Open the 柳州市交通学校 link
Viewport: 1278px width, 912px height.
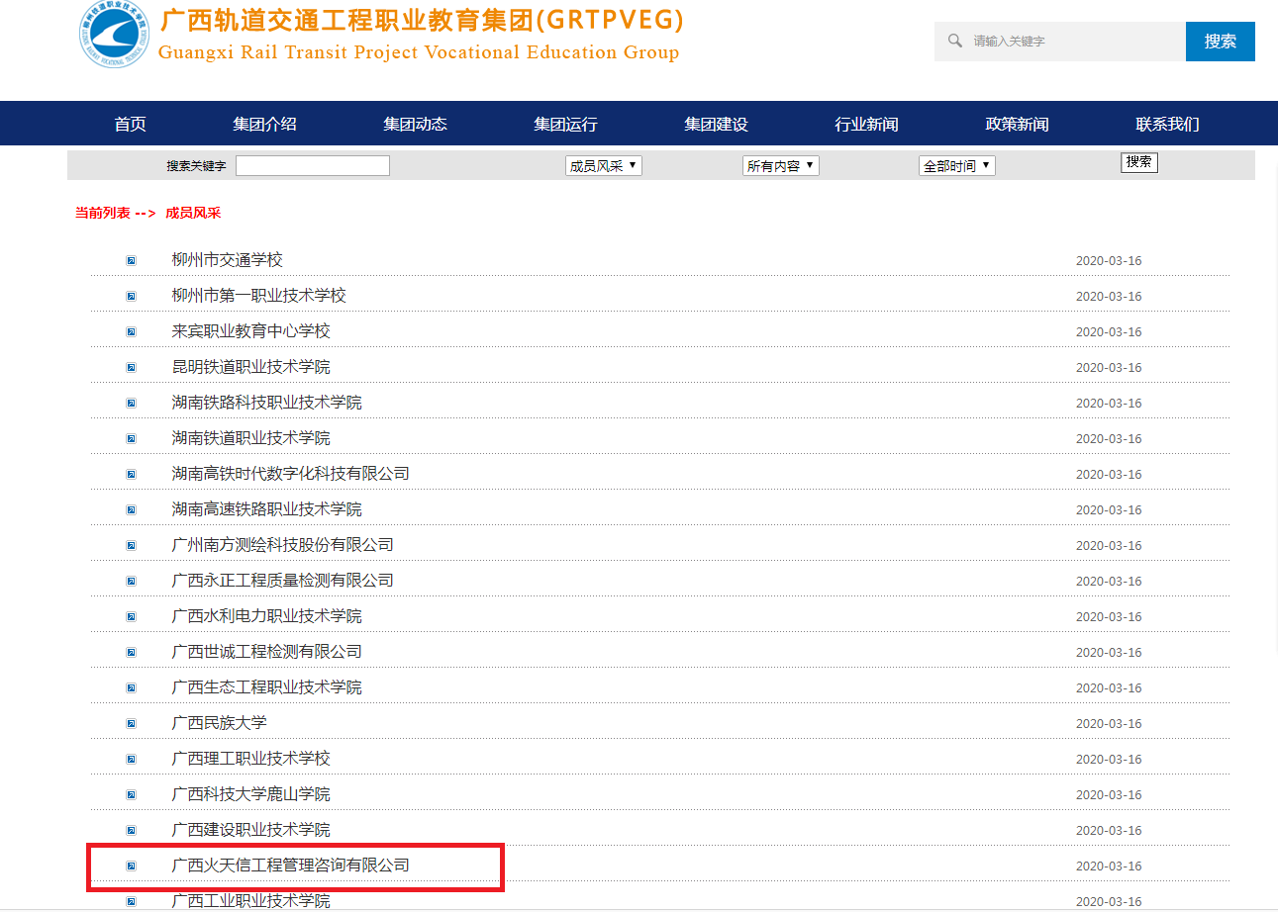point(227,260)
